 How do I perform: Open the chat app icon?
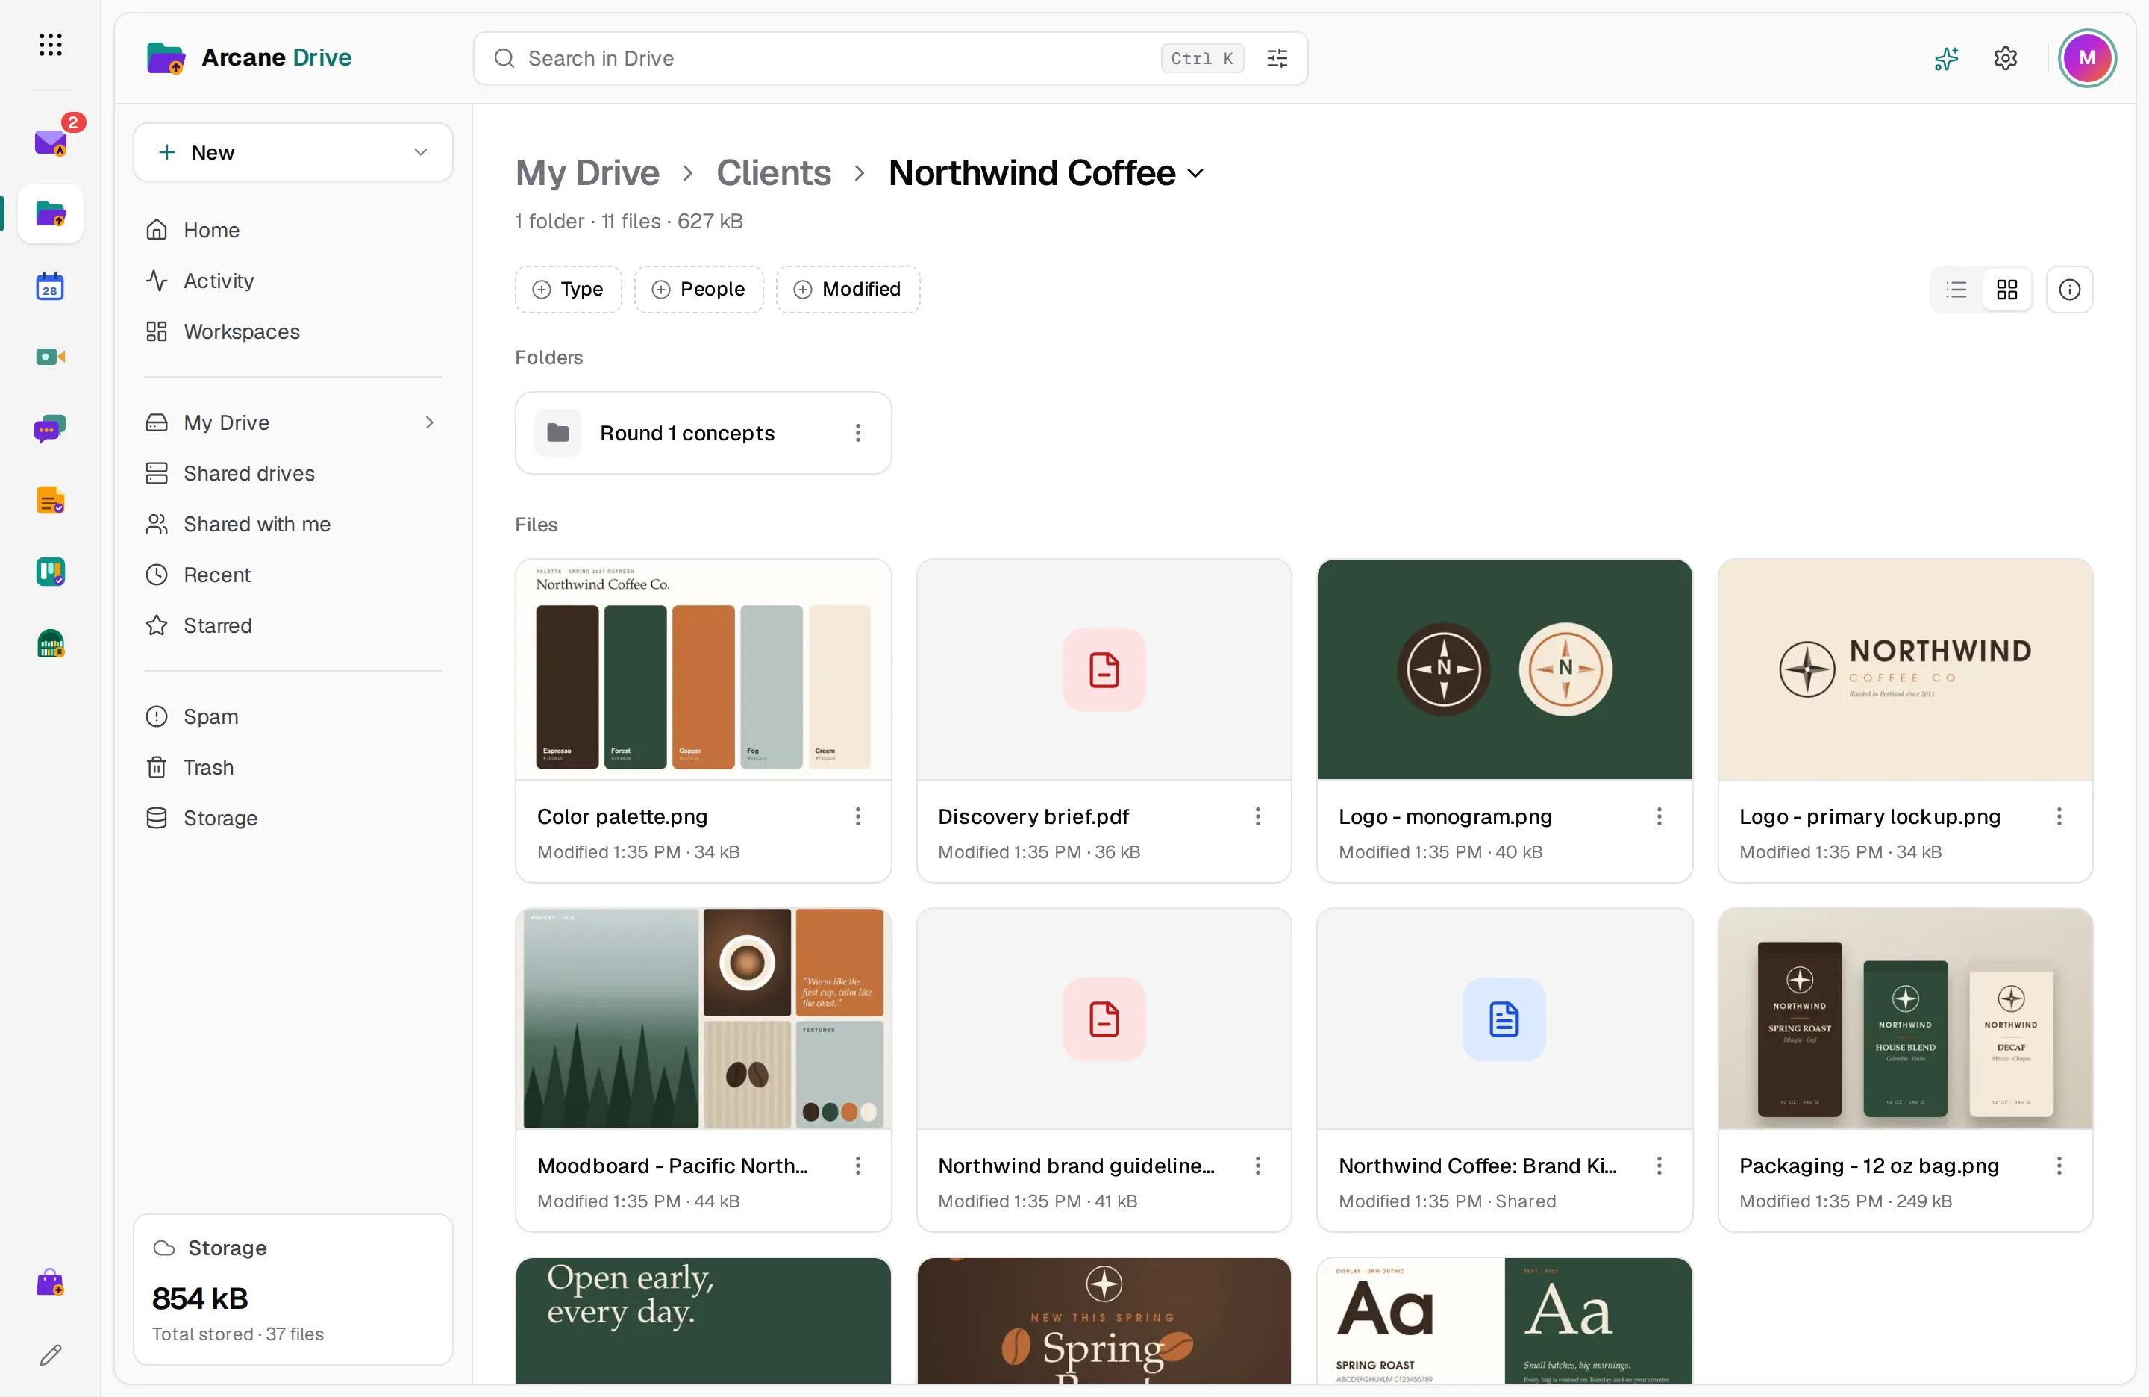[x=51, y=429]
